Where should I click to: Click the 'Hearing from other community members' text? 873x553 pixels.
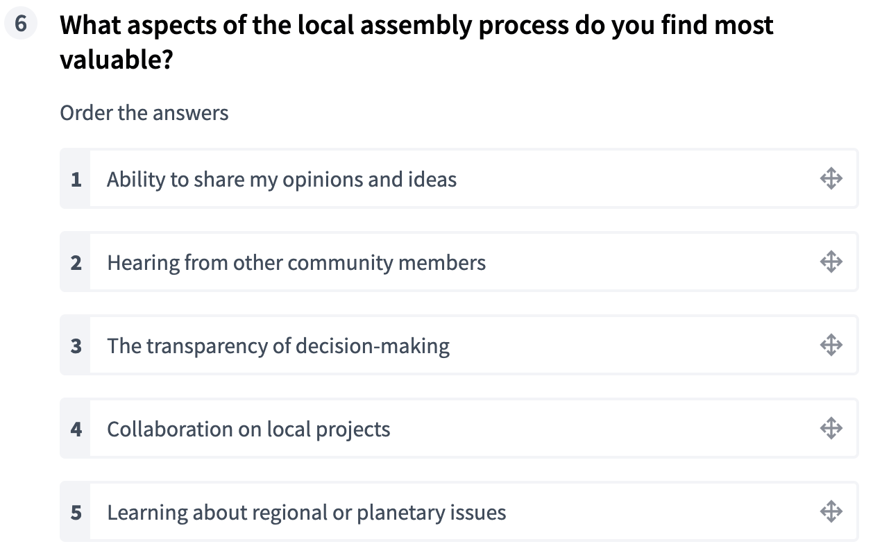[296, 263]
